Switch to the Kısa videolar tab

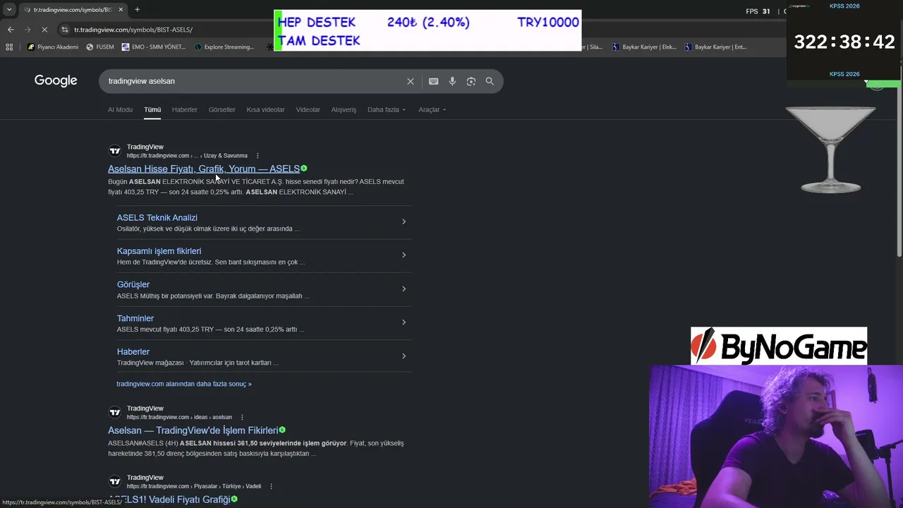click(x=265, y=109)
